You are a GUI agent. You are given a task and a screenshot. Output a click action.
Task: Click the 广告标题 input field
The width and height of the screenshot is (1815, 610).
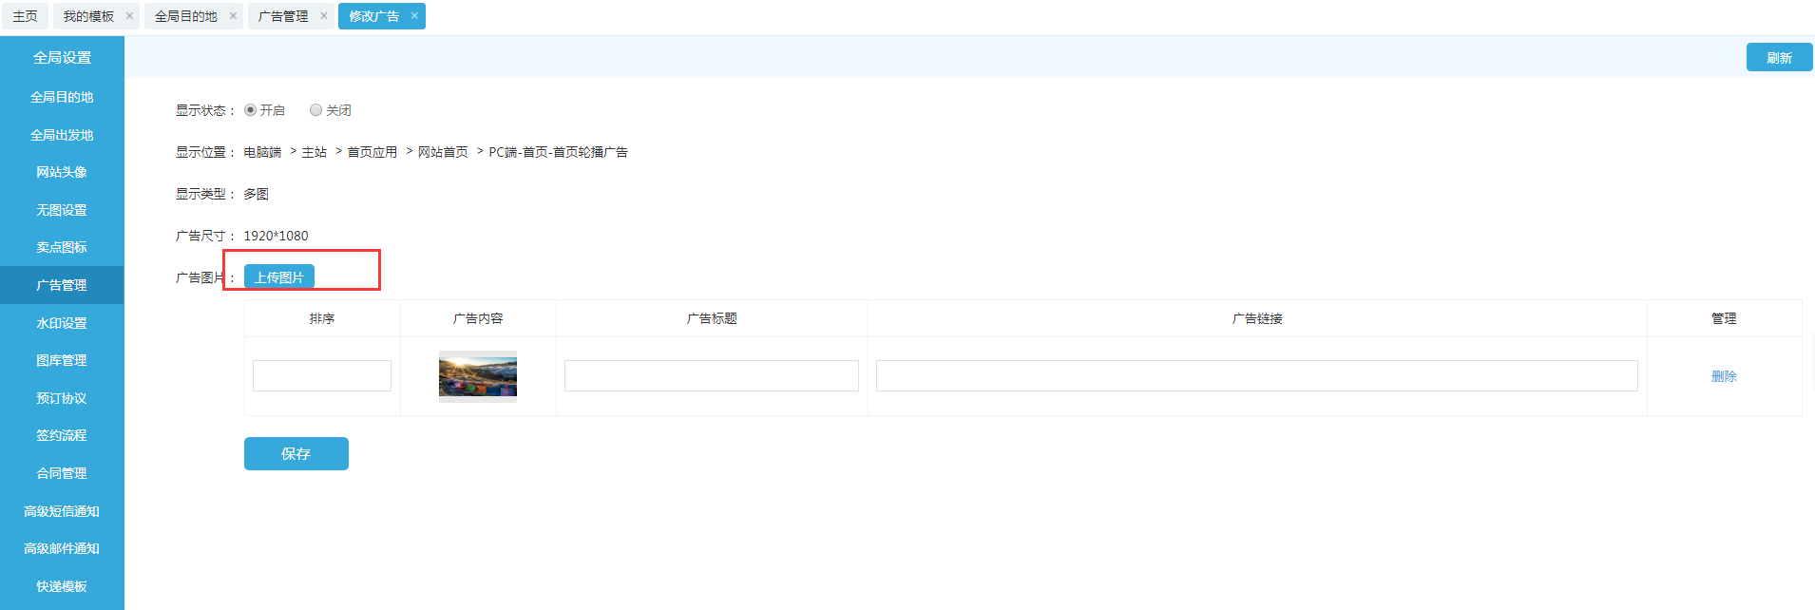click(x=712, y=376)
